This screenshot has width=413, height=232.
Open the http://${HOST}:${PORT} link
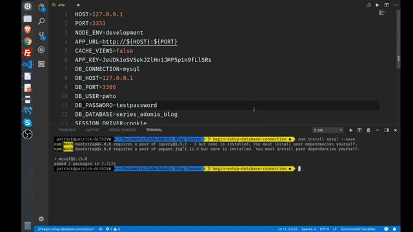coord(140,41)
